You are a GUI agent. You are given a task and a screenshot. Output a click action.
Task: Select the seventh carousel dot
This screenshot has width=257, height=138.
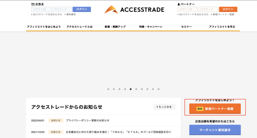tap(142, 89)
